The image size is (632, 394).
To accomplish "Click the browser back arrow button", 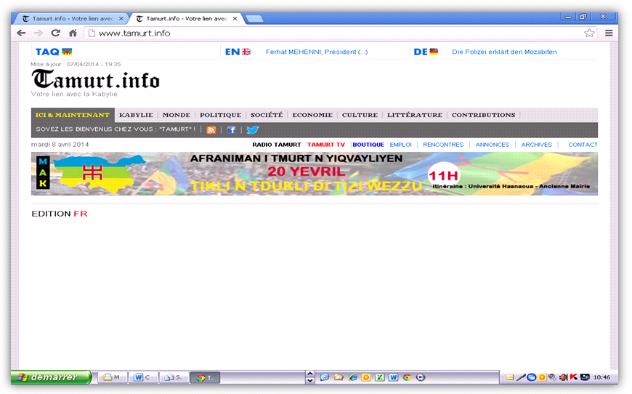I will pos(21,33).
